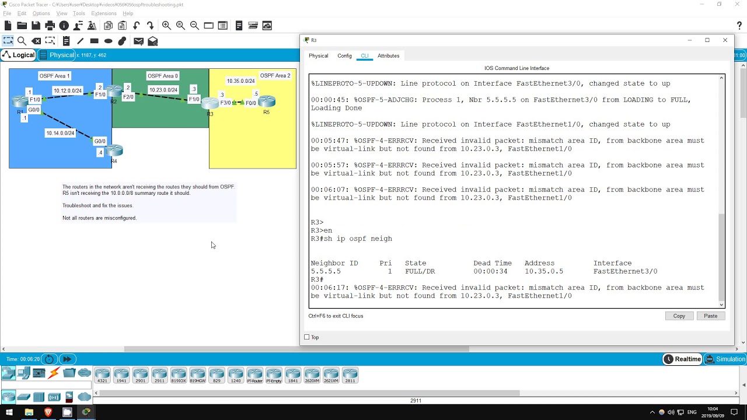
Task: Open the R3 Physical tab
Action: pyautogui.click(x=318, y=56)
